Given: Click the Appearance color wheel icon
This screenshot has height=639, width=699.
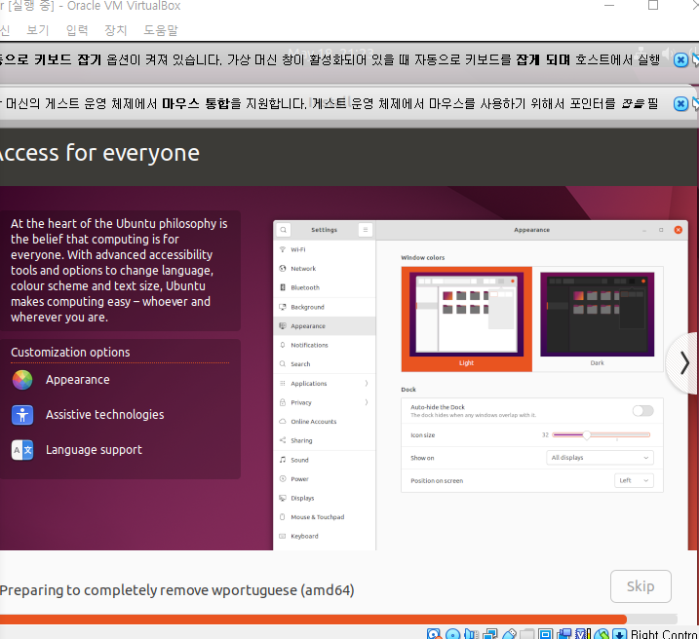Looking at the screenshot, I should pos(22,380).
